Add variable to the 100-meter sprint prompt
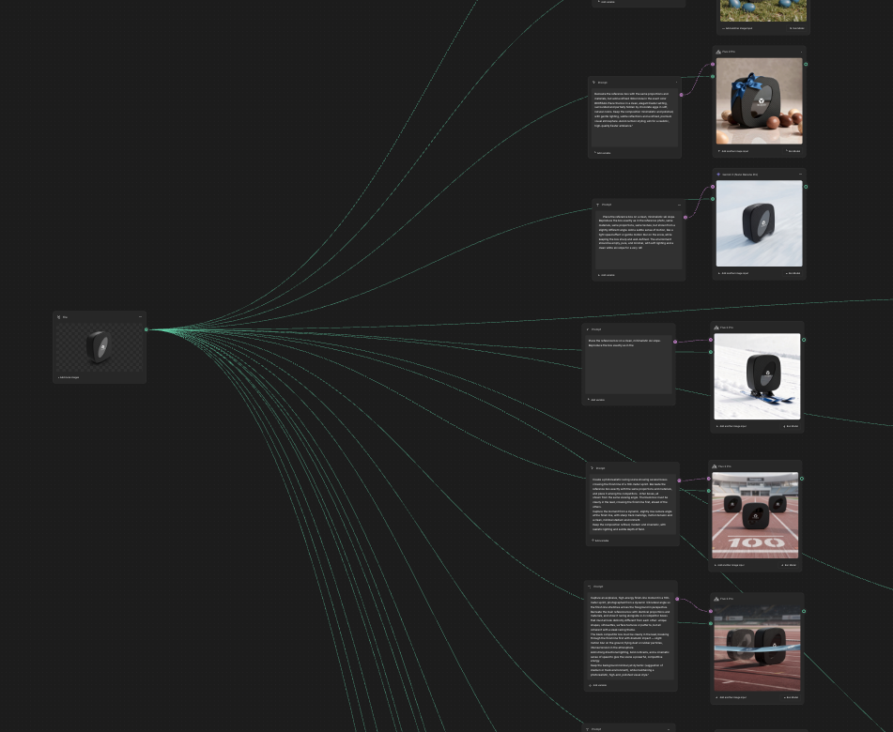 pyautogui.click(x=600, y=541)
